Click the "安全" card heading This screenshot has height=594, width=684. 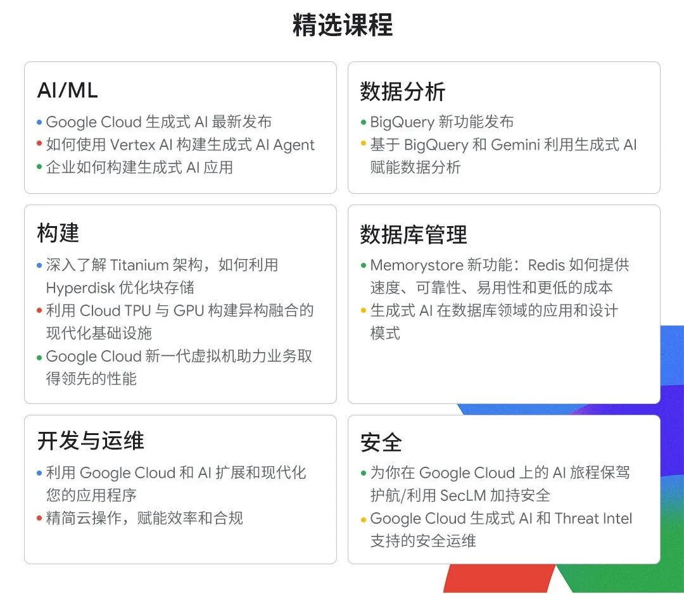pos(381,443)
